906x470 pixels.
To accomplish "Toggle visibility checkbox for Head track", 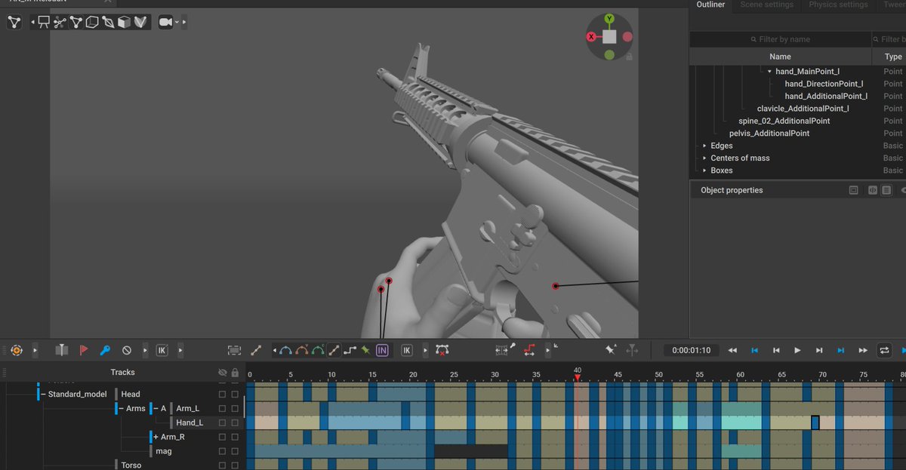I will pos(222,394).
